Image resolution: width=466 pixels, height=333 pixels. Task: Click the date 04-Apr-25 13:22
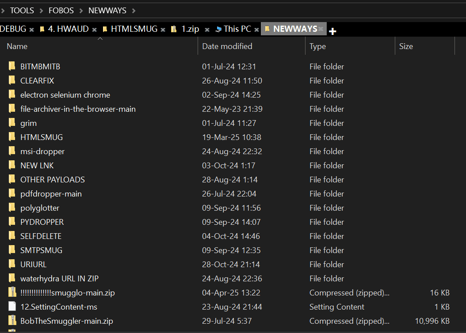point(231,293)
